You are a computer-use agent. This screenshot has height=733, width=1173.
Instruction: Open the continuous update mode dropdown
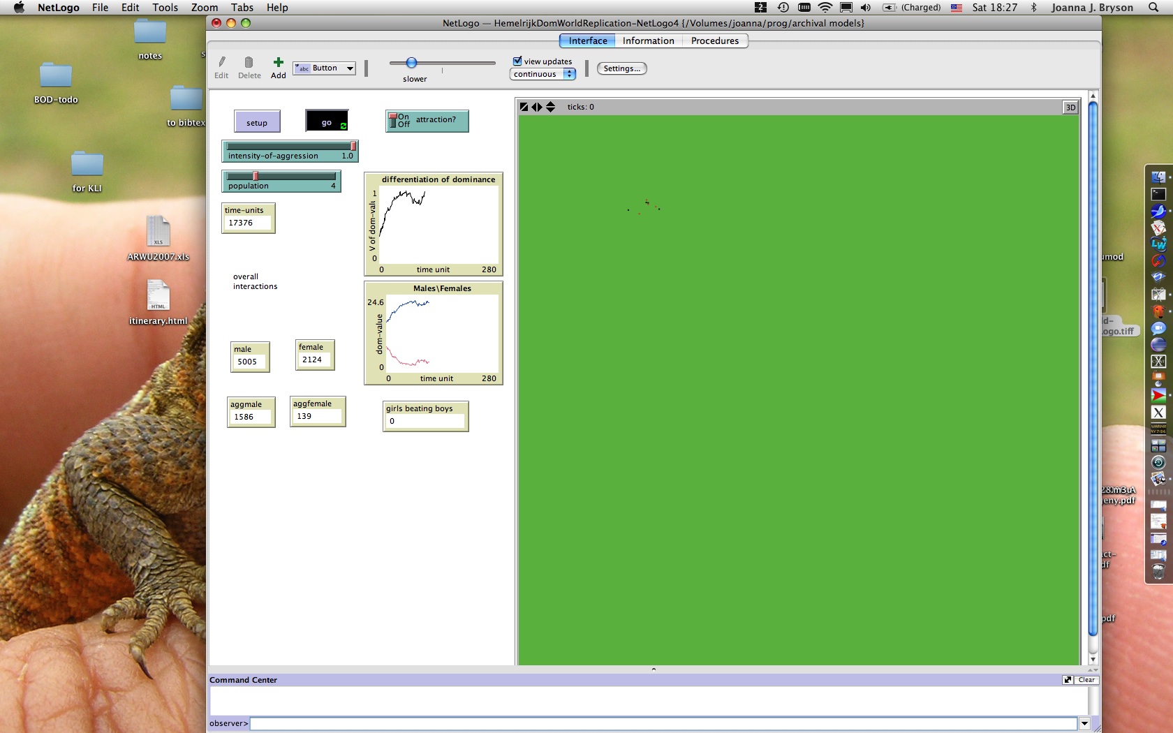543,74
